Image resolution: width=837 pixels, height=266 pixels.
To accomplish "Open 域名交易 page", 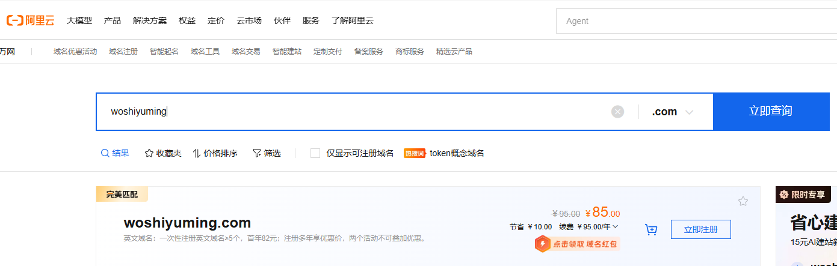I will (246, 52).
